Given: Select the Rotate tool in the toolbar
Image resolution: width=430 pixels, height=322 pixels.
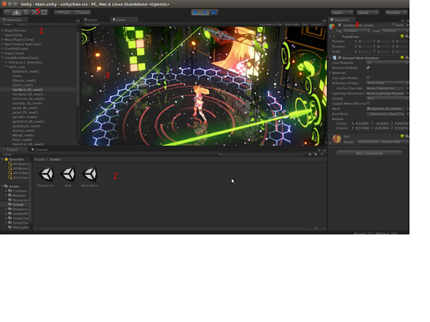Looking at the screenshot, I should point(26,12).
